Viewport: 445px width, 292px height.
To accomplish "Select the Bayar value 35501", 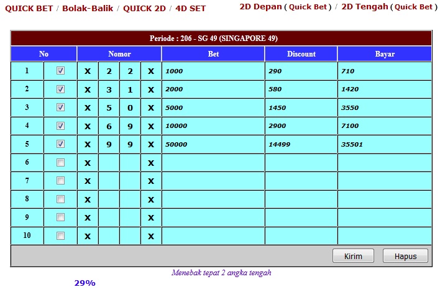I will pyautogui.click(x=352, y=144).
